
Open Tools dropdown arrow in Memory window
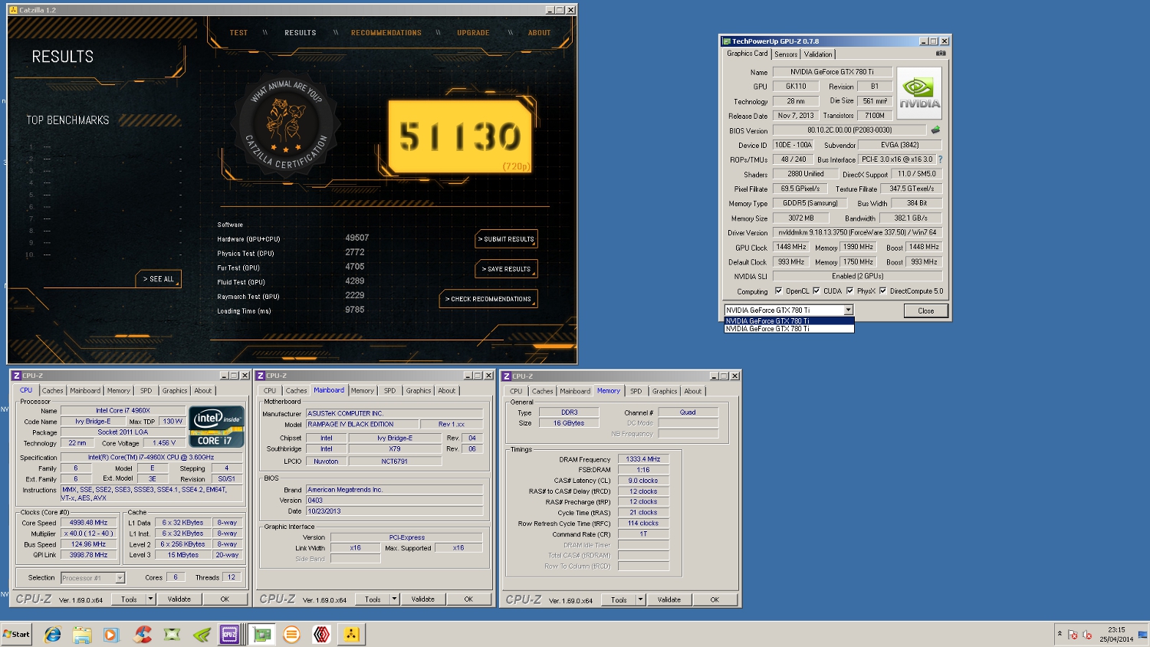(x=640, y=600)
